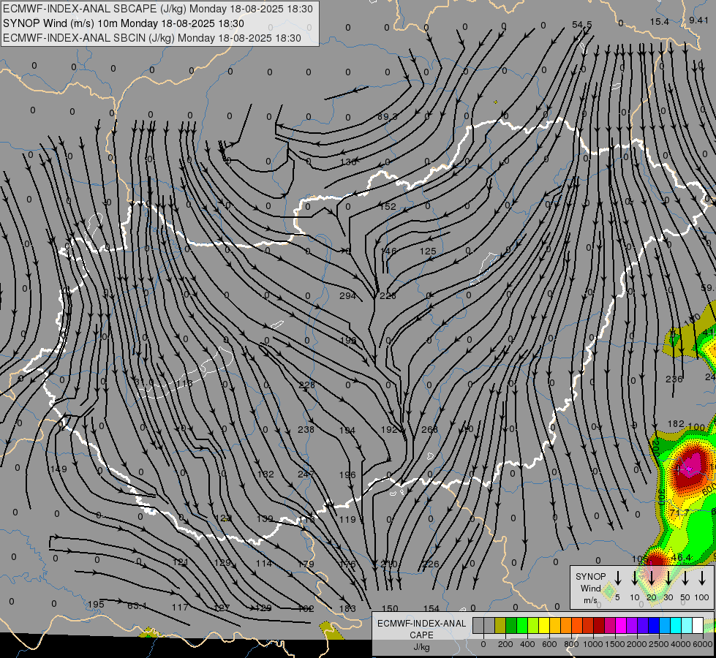Choose the deep blue swatch near 2500
The width and height of the screenshot is (716, 658).
click(653, 625)
